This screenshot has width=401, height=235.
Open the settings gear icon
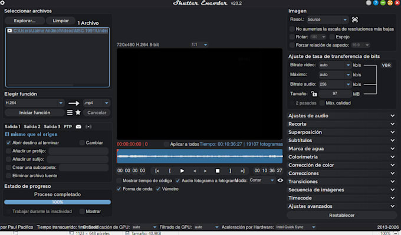pos(2,3)
